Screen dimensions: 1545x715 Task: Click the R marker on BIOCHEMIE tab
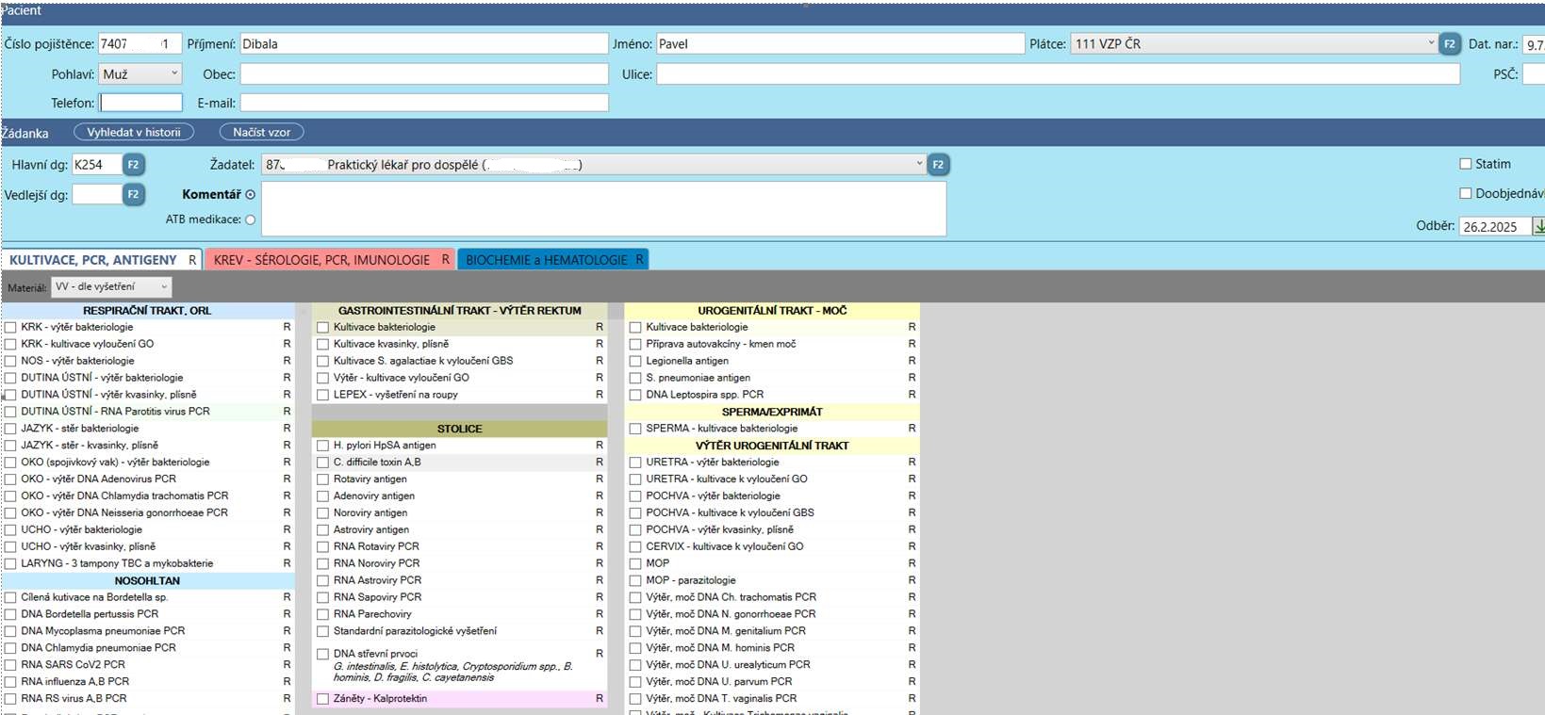click(x=639, y=260)
